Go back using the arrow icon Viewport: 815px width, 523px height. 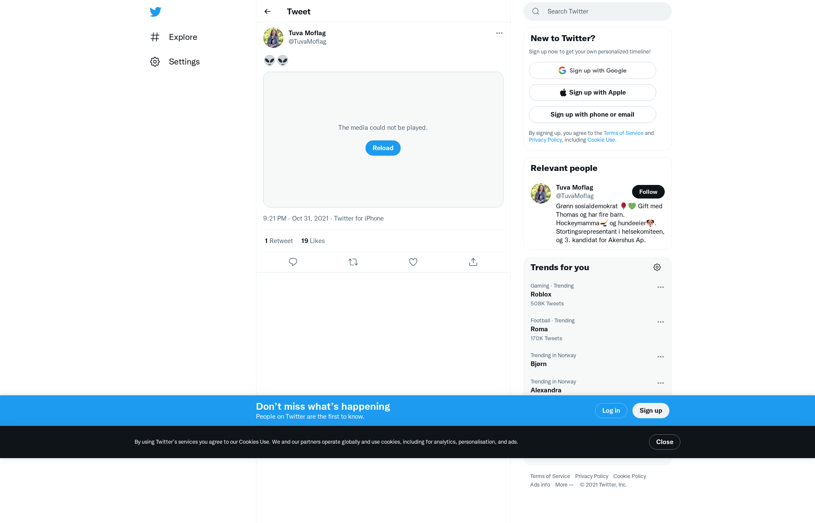[267, 11]
